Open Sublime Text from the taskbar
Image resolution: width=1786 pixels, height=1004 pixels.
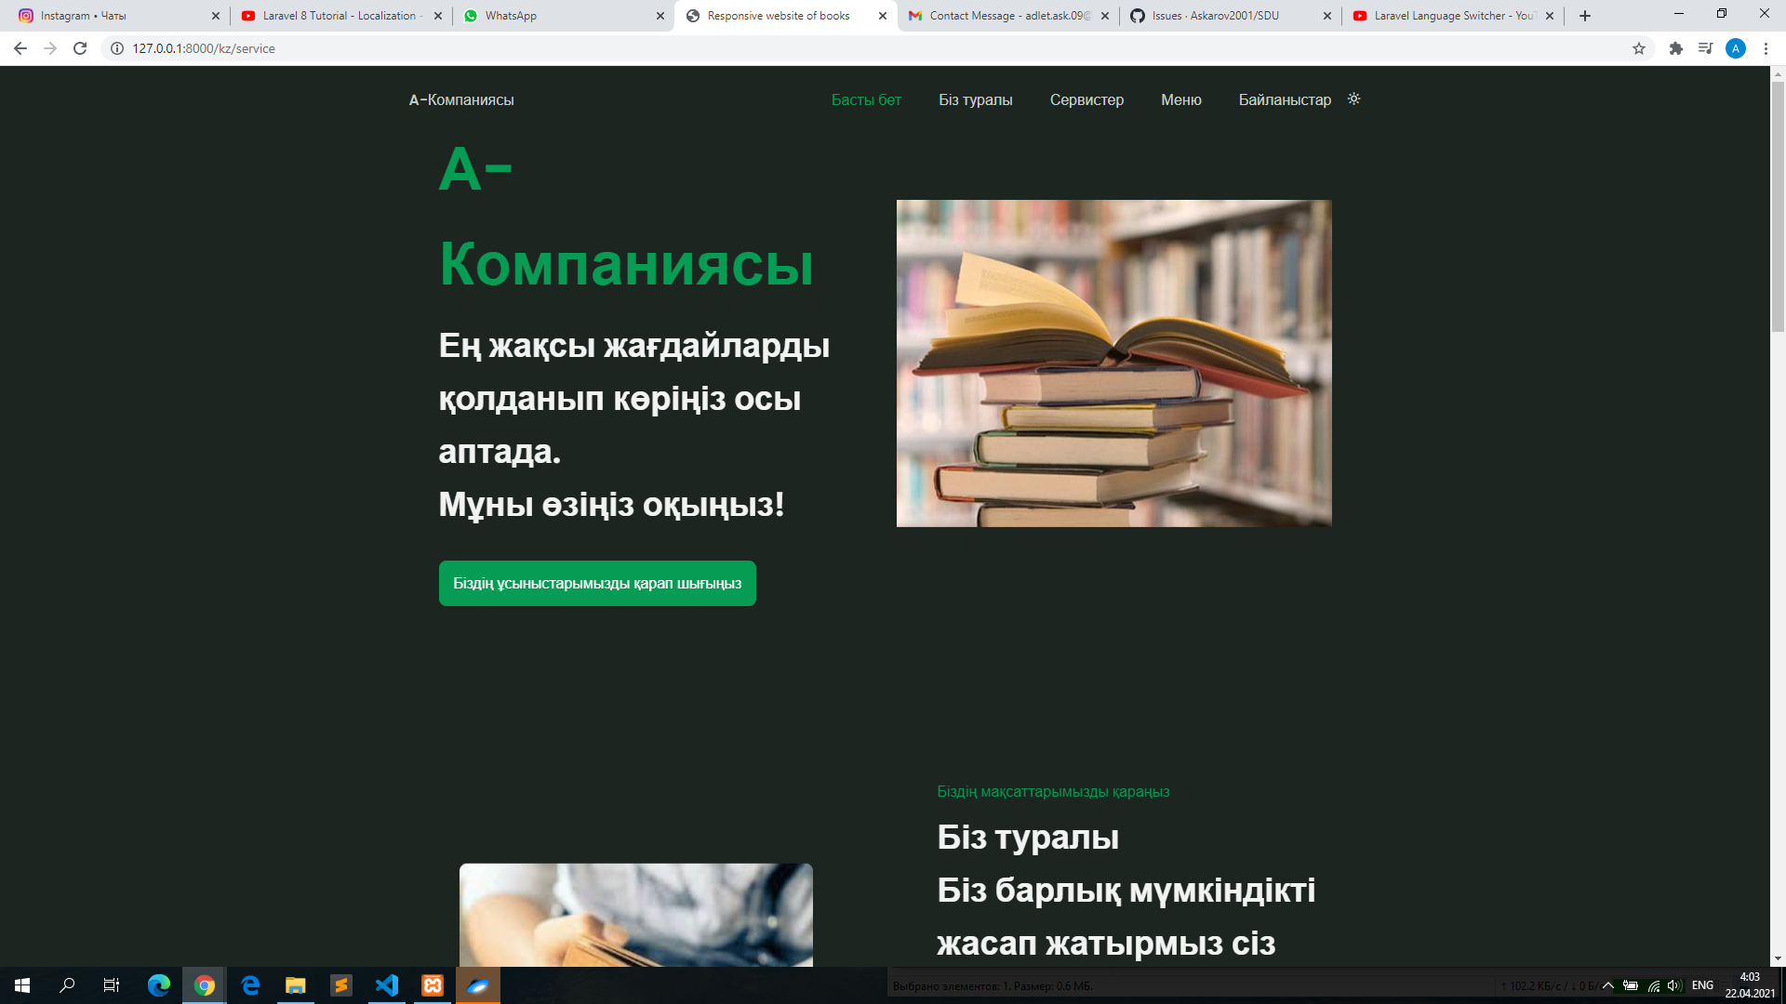341,985
